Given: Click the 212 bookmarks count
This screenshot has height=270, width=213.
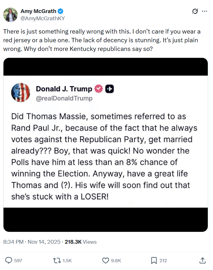Looking at the screenshot, I should pyautogui.click(x=163, y=260).
